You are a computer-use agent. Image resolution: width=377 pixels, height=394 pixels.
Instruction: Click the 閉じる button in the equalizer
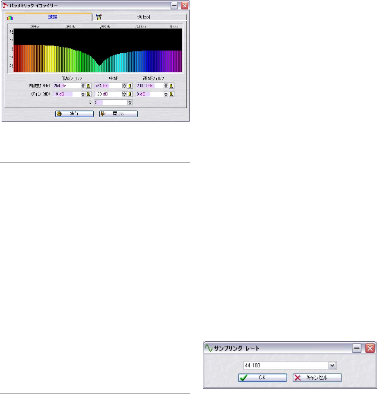click(118, 114)
